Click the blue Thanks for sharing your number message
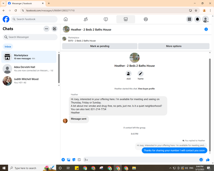 click(x=174, y=150)
